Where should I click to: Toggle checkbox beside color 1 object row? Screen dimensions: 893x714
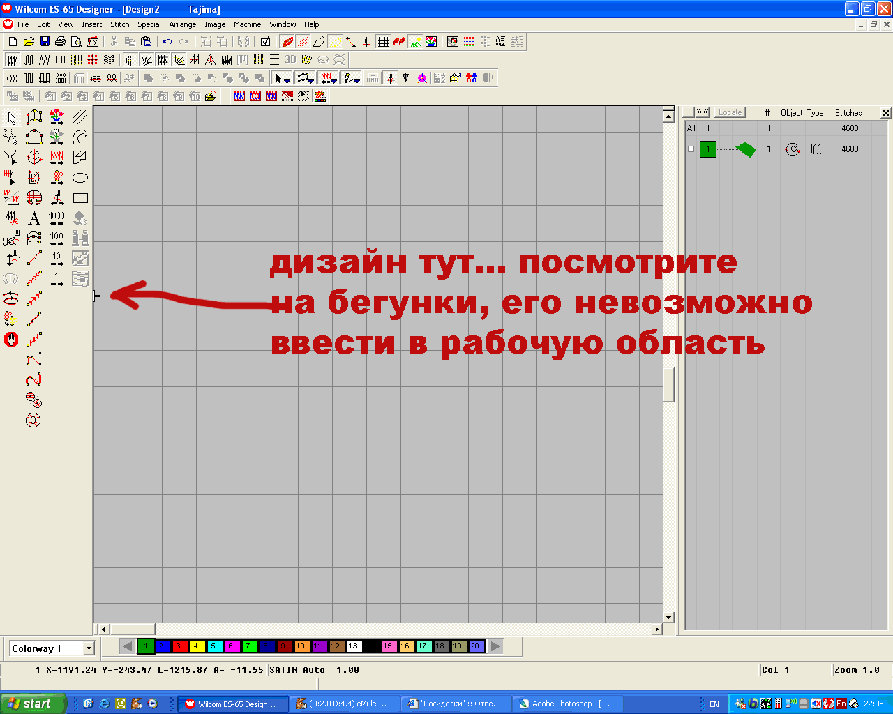click(x=691, y=149)
